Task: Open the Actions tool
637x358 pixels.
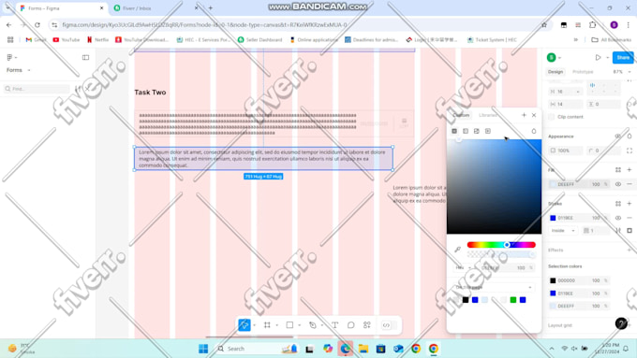Action: coord(367,325)
